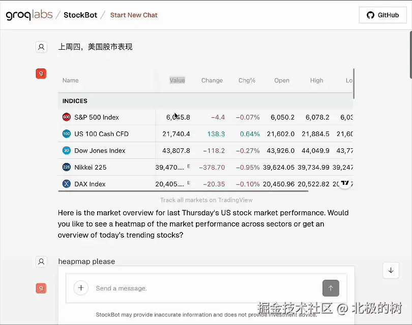This screenshot has height=325, width=412.
Task: Click the 上周四，美国股市表现 message
Action: coord(95,47)
